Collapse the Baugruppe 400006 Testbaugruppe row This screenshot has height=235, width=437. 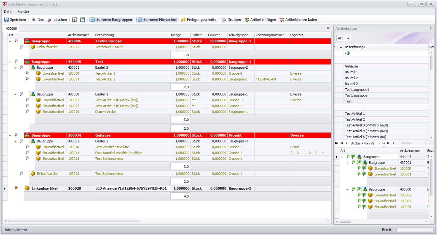10,41
